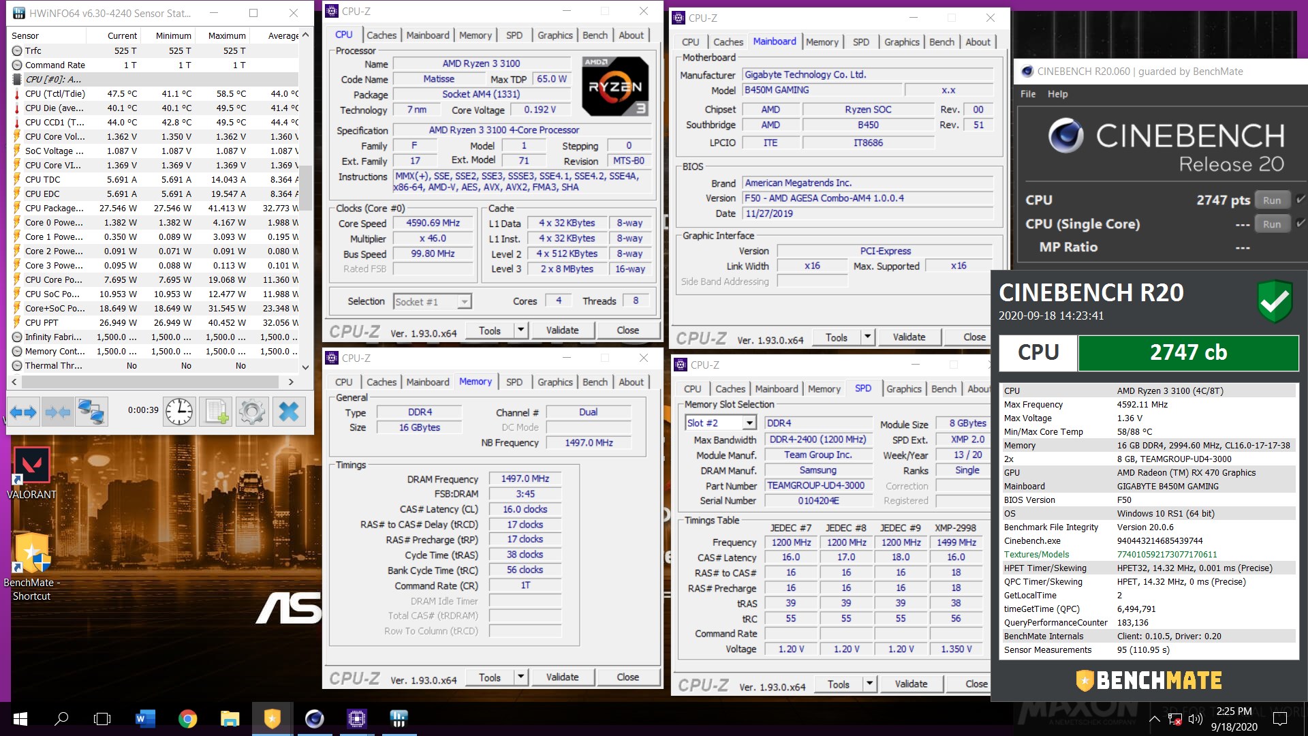Open taskbar search magnifier
1308x736 pixels.
point(61,719)
